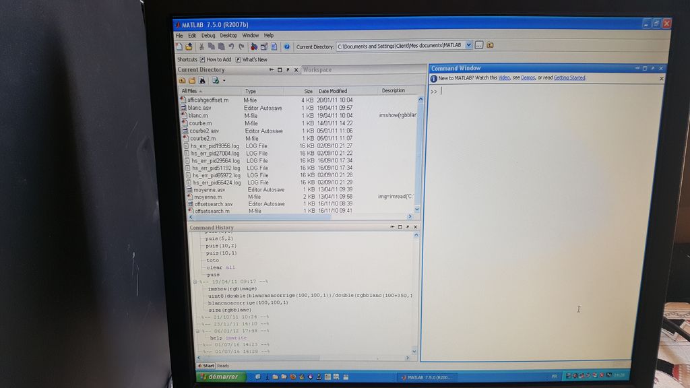Click the Paste toolbar icon
This screenshot has width=690, height=388.
tap(221, 46)
